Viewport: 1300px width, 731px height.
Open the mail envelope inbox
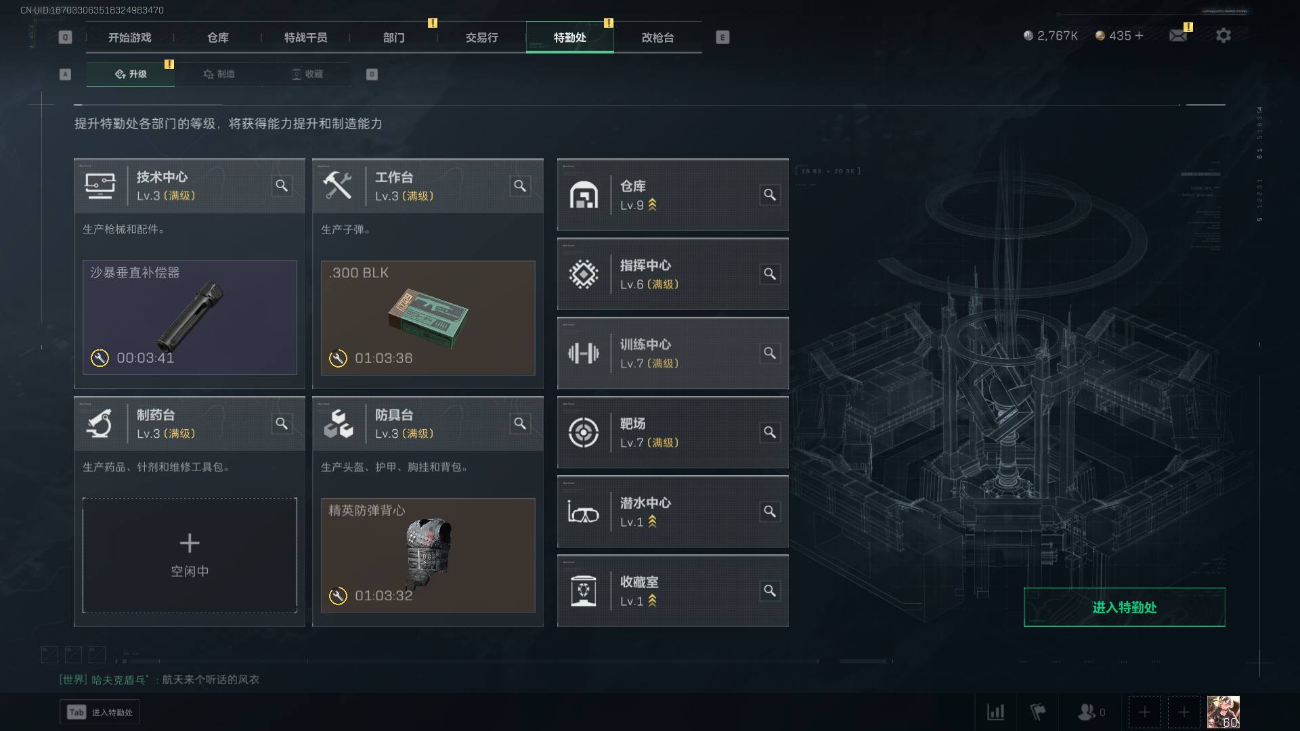click(1178, 35)
